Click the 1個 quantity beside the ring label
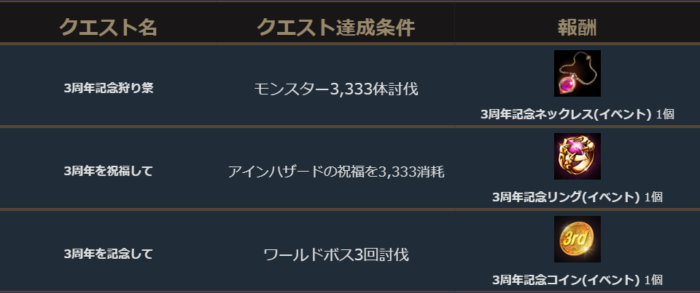The width and height of the screenshot is (700, 293). [x=653, y=197]
